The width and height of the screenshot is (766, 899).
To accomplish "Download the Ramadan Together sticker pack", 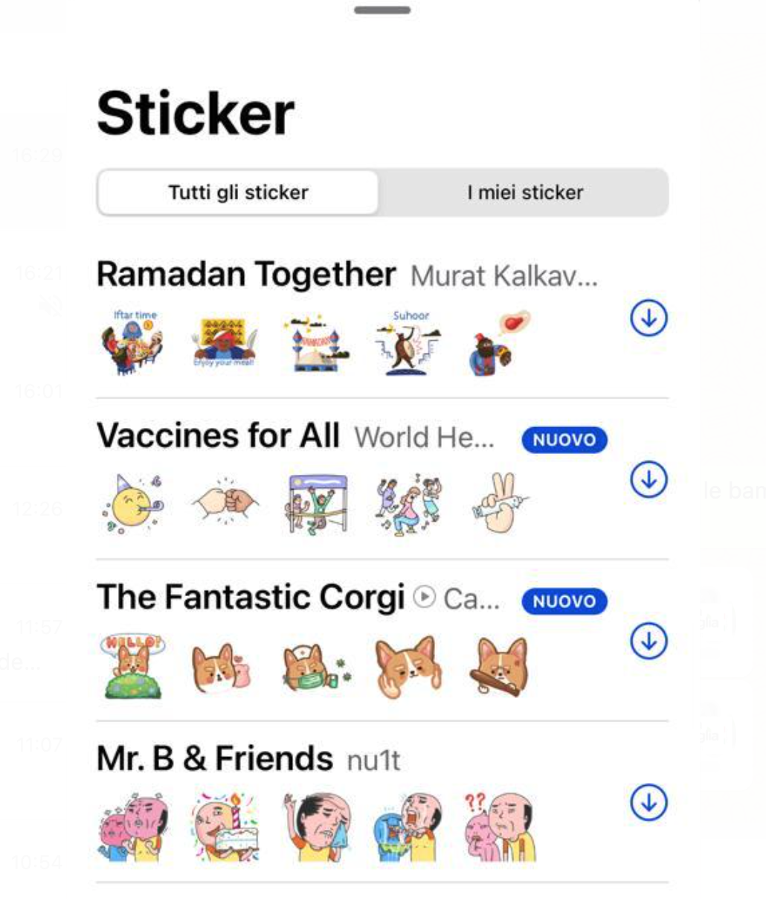I will coord(648,319).
